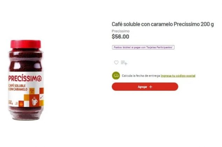Click the down-arrow O in the jar logo
This screenshot has height=147, width=222.
pos(39,79)
